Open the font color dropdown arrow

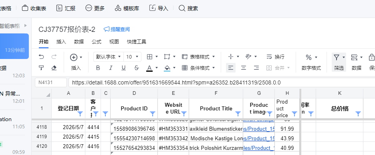tap(157, 68)
